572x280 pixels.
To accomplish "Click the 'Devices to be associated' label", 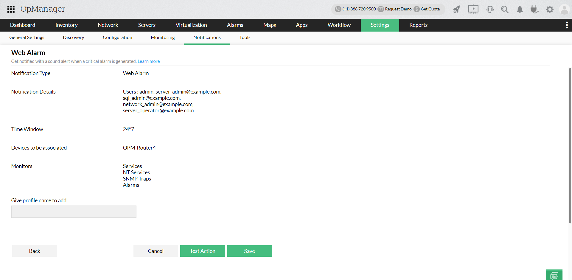I will point(39,148).
